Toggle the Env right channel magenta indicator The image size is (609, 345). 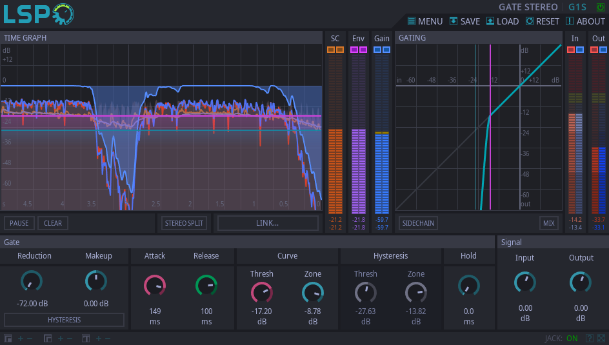[x=363, y=50]
